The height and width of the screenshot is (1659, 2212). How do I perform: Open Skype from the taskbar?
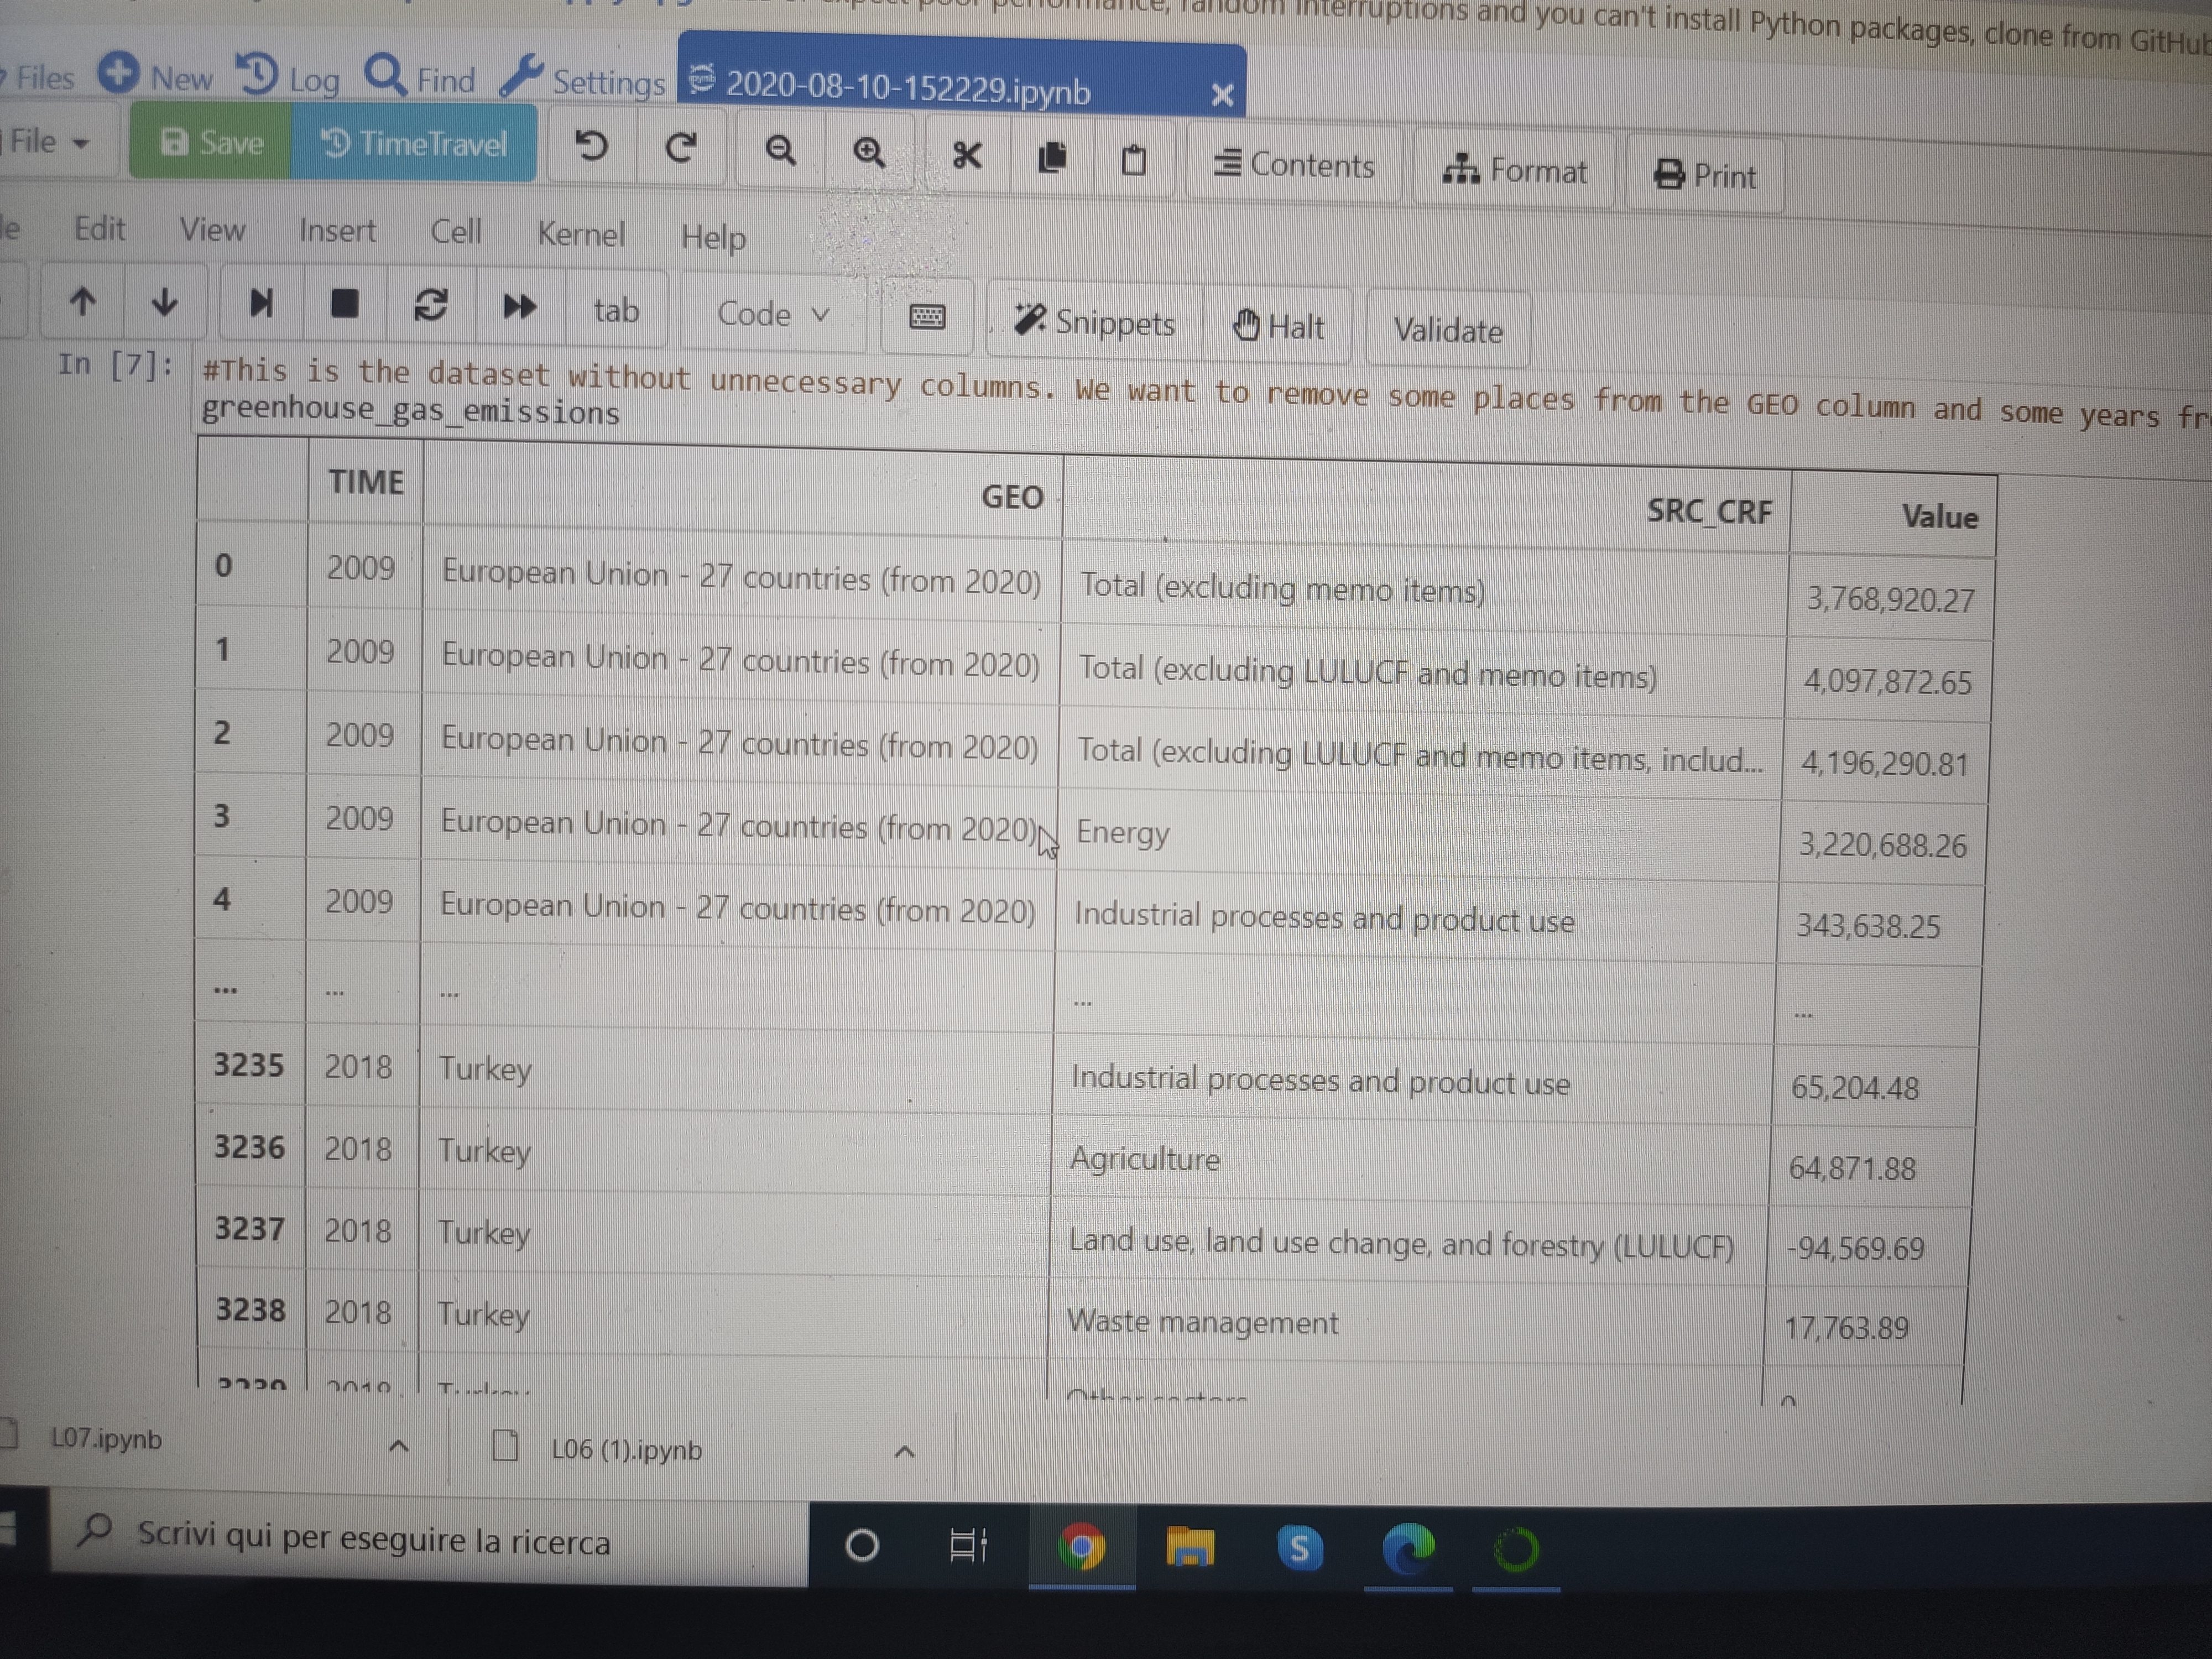click(x=1299, y=1549)
